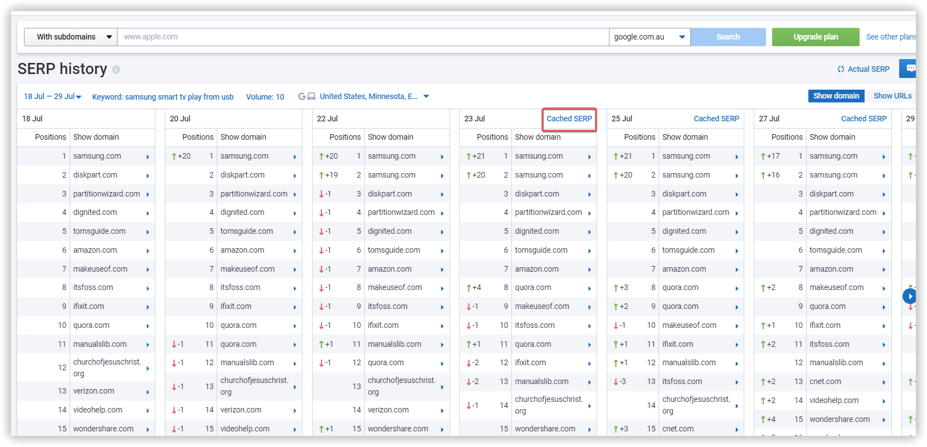Click verizon.com in the 22 Jul column
Viewport: 927px width, 447px height.
[388, 410]
